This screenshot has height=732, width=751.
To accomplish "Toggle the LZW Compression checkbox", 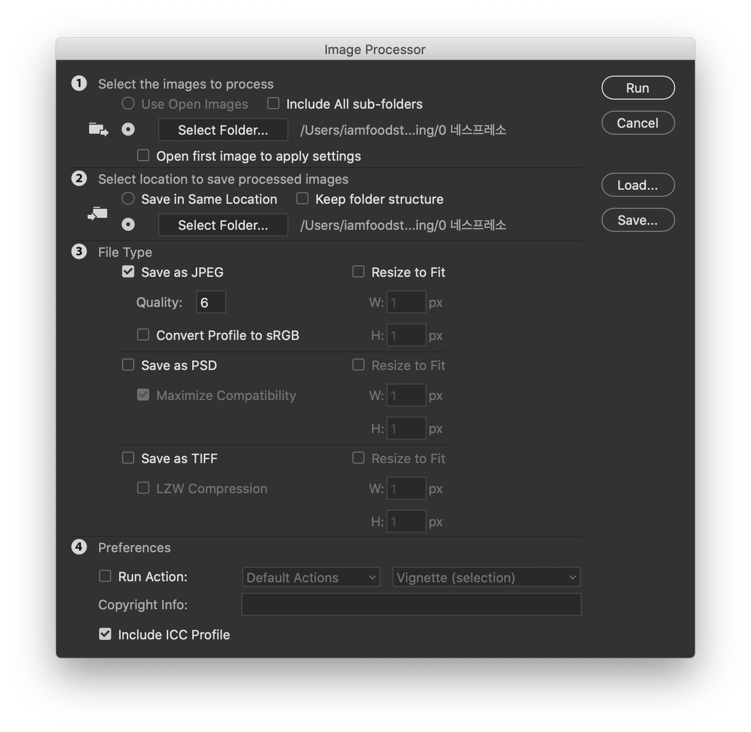I will click(143, 488).
